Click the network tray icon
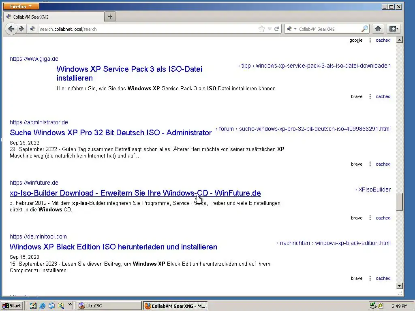415x311 pixels. pyautogui.click(x=373, y=306)
